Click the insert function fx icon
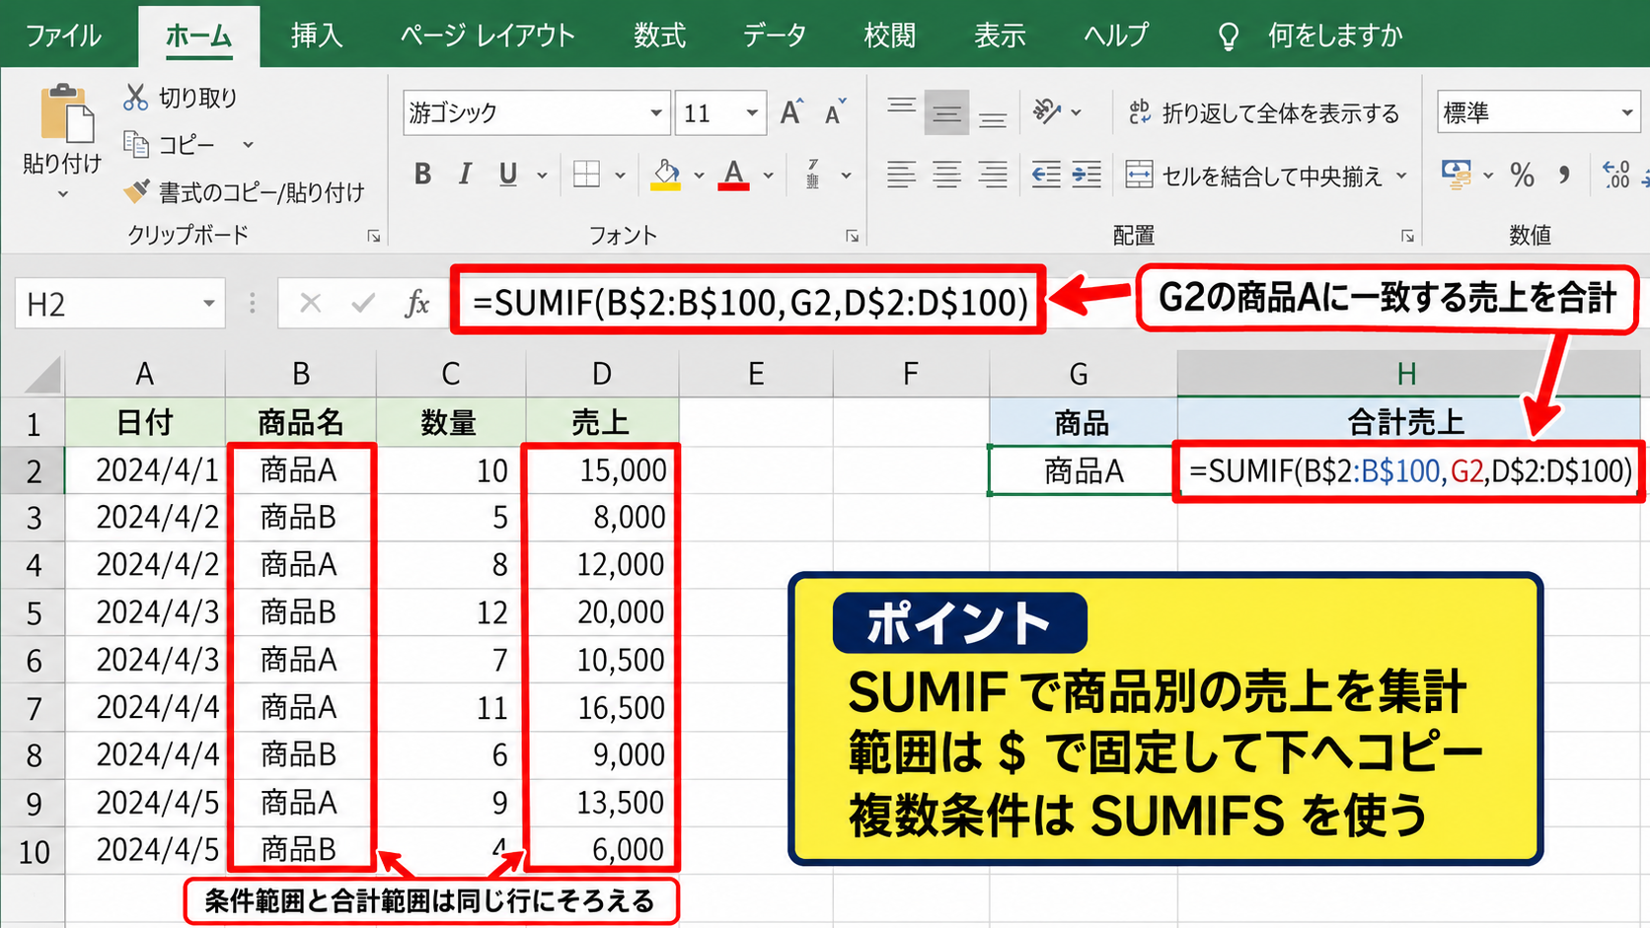This screenshot has height=928, width=1650. [x=417, y=303]
